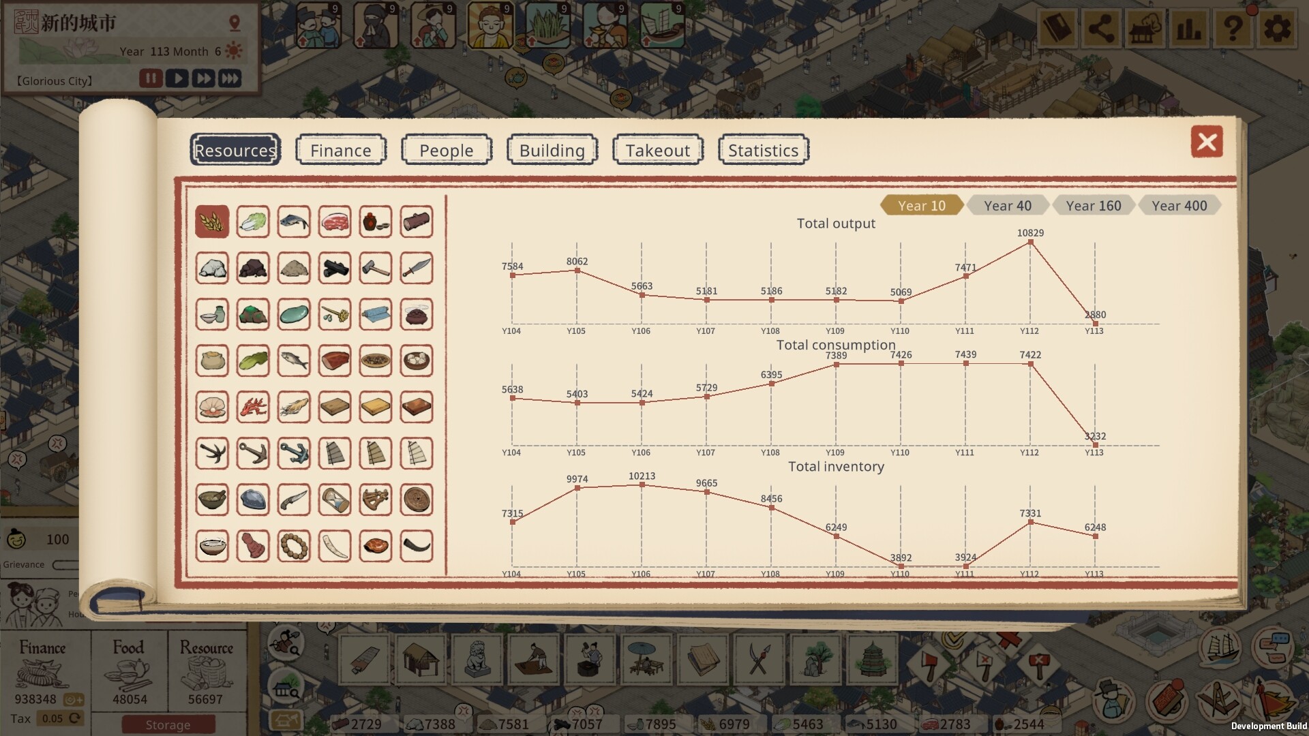Click the share icon in top-right toolbar

[1101, 28]
